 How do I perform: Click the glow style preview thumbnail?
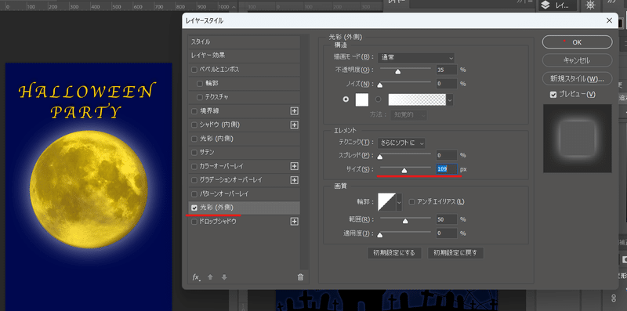[x=577, y=139]
